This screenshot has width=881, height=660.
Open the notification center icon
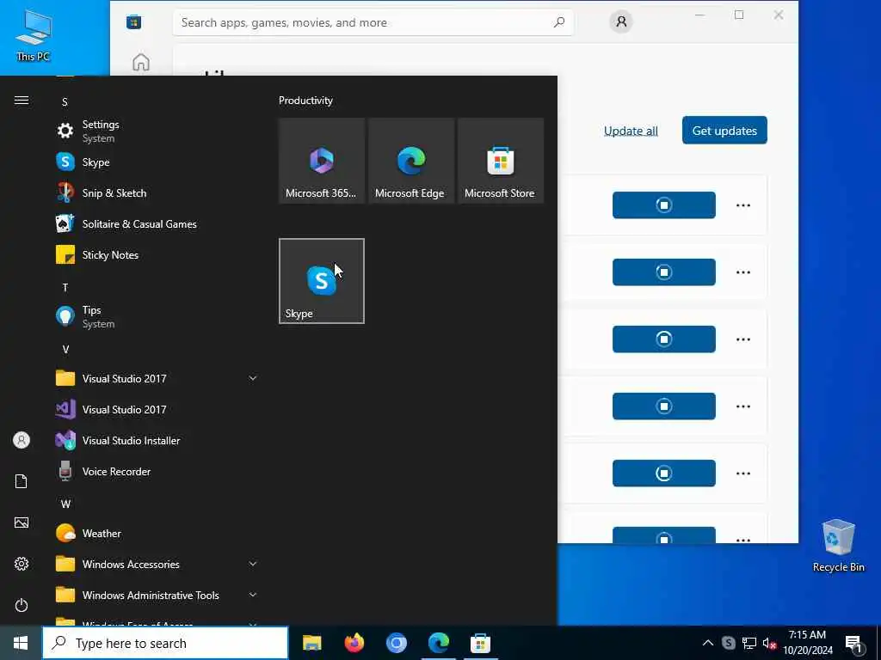tap(853, 645)
